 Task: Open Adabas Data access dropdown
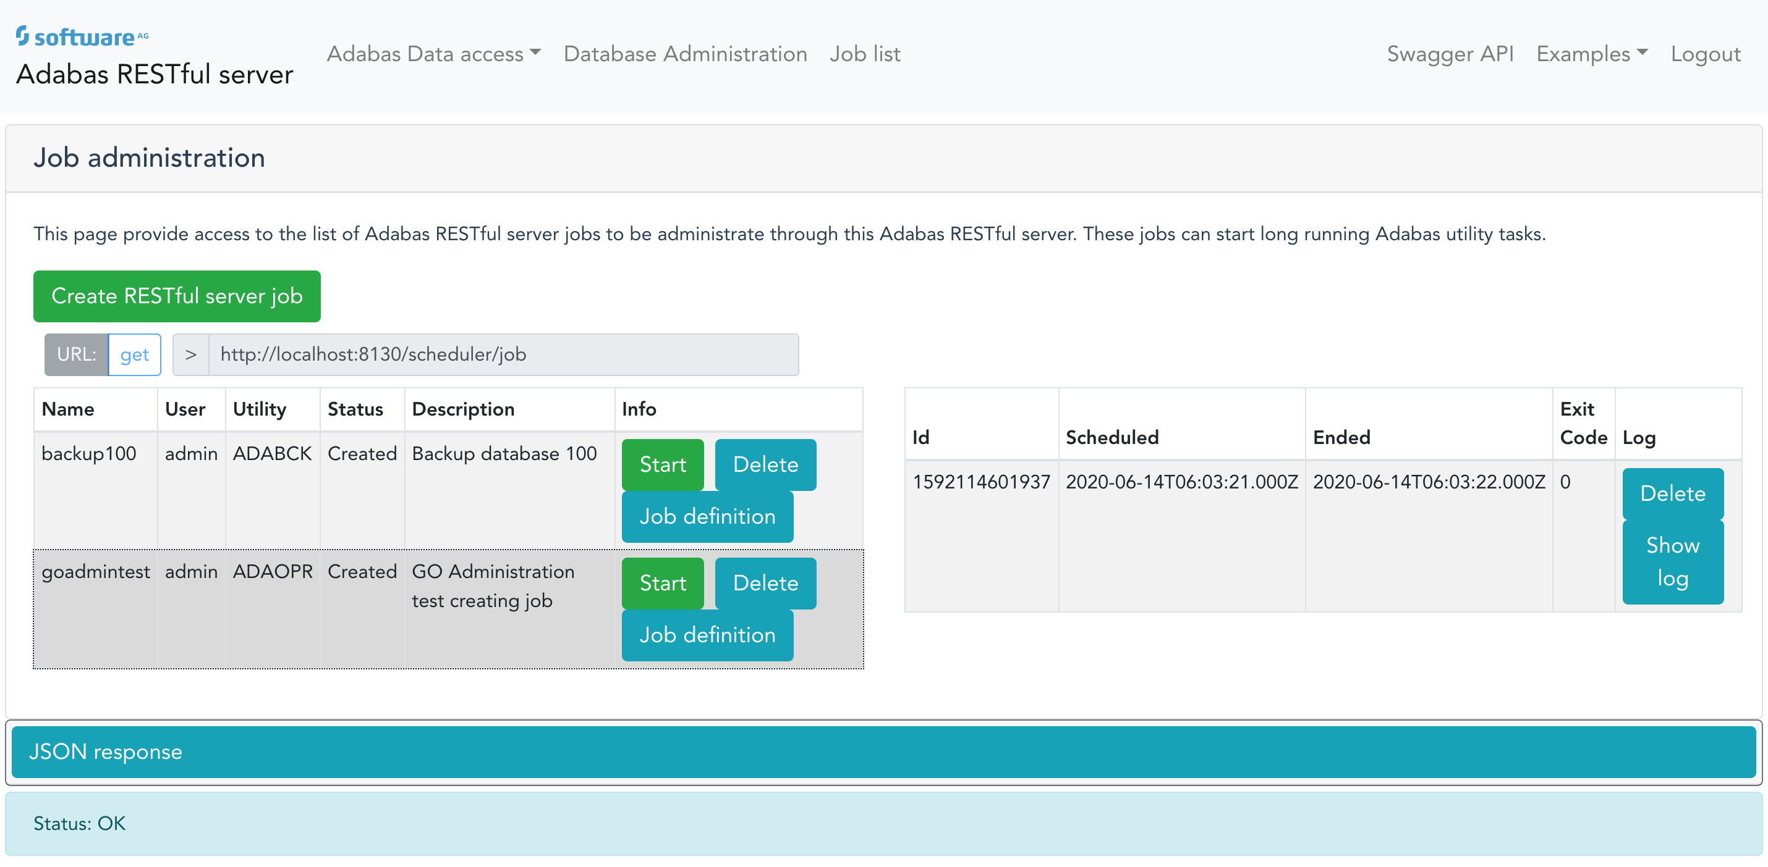[433, 54]
